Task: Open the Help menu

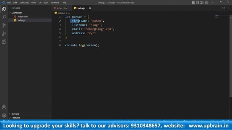Action: pos(64,3)
